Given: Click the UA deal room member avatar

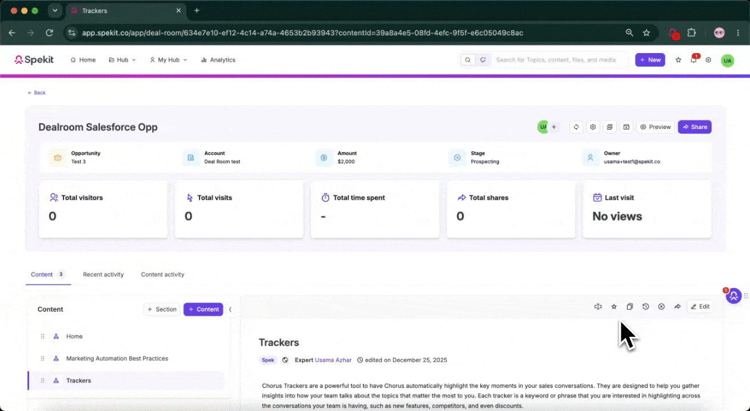Looking at the screenshot, I should [542, 127].
